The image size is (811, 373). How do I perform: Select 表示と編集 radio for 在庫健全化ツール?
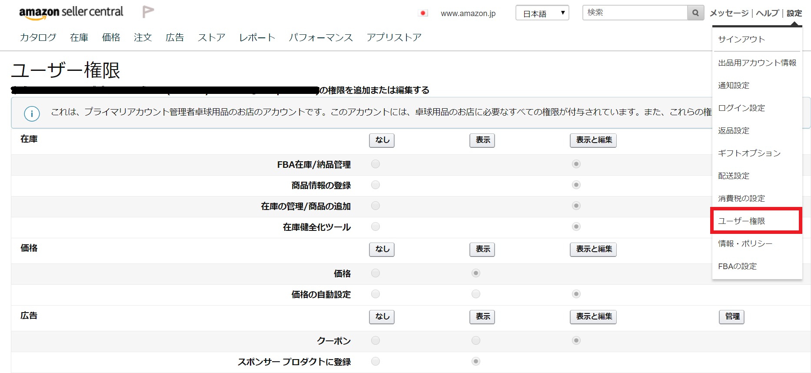pos(576,226)
